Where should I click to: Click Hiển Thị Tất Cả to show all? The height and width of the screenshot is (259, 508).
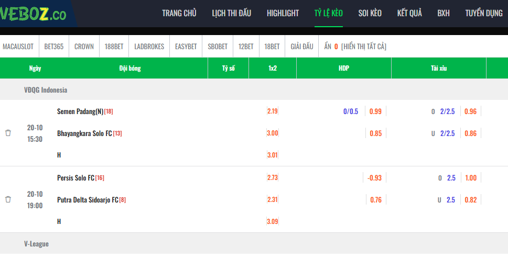pyautogui.click(x=363, y=47)
